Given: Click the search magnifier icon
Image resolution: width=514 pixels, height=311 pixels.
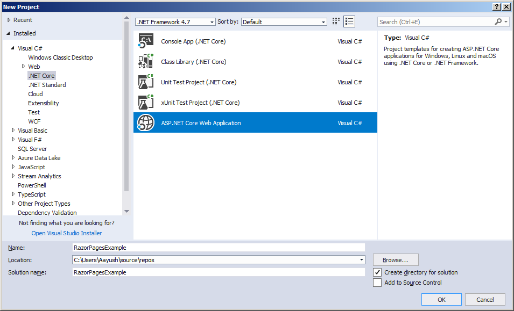Looking at the screenshot, I should tap(498, 22).
